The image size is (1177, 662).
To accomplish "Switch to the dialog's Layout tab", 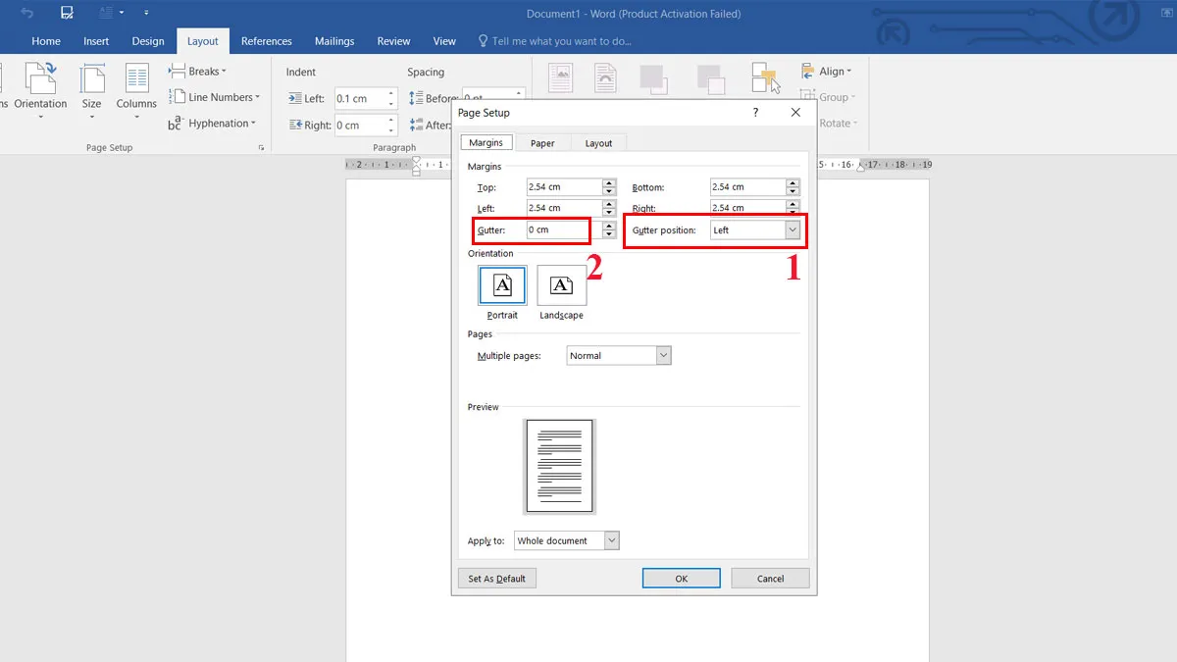I will pyautogui.click(x=598, y=143).
